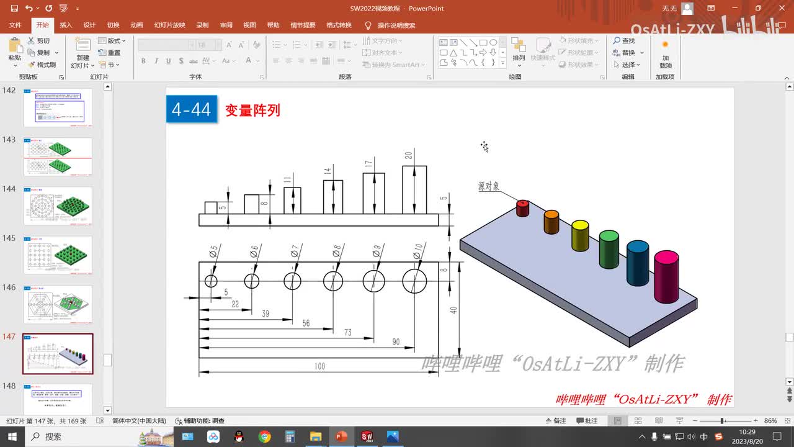Open ribbon display options
This screenshot has height=447, width=794.
(x=711, y=9)
